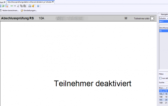Viewport: 168px width, 106px height.
Task: Select class row 10C
Action: tap(164, 100)
